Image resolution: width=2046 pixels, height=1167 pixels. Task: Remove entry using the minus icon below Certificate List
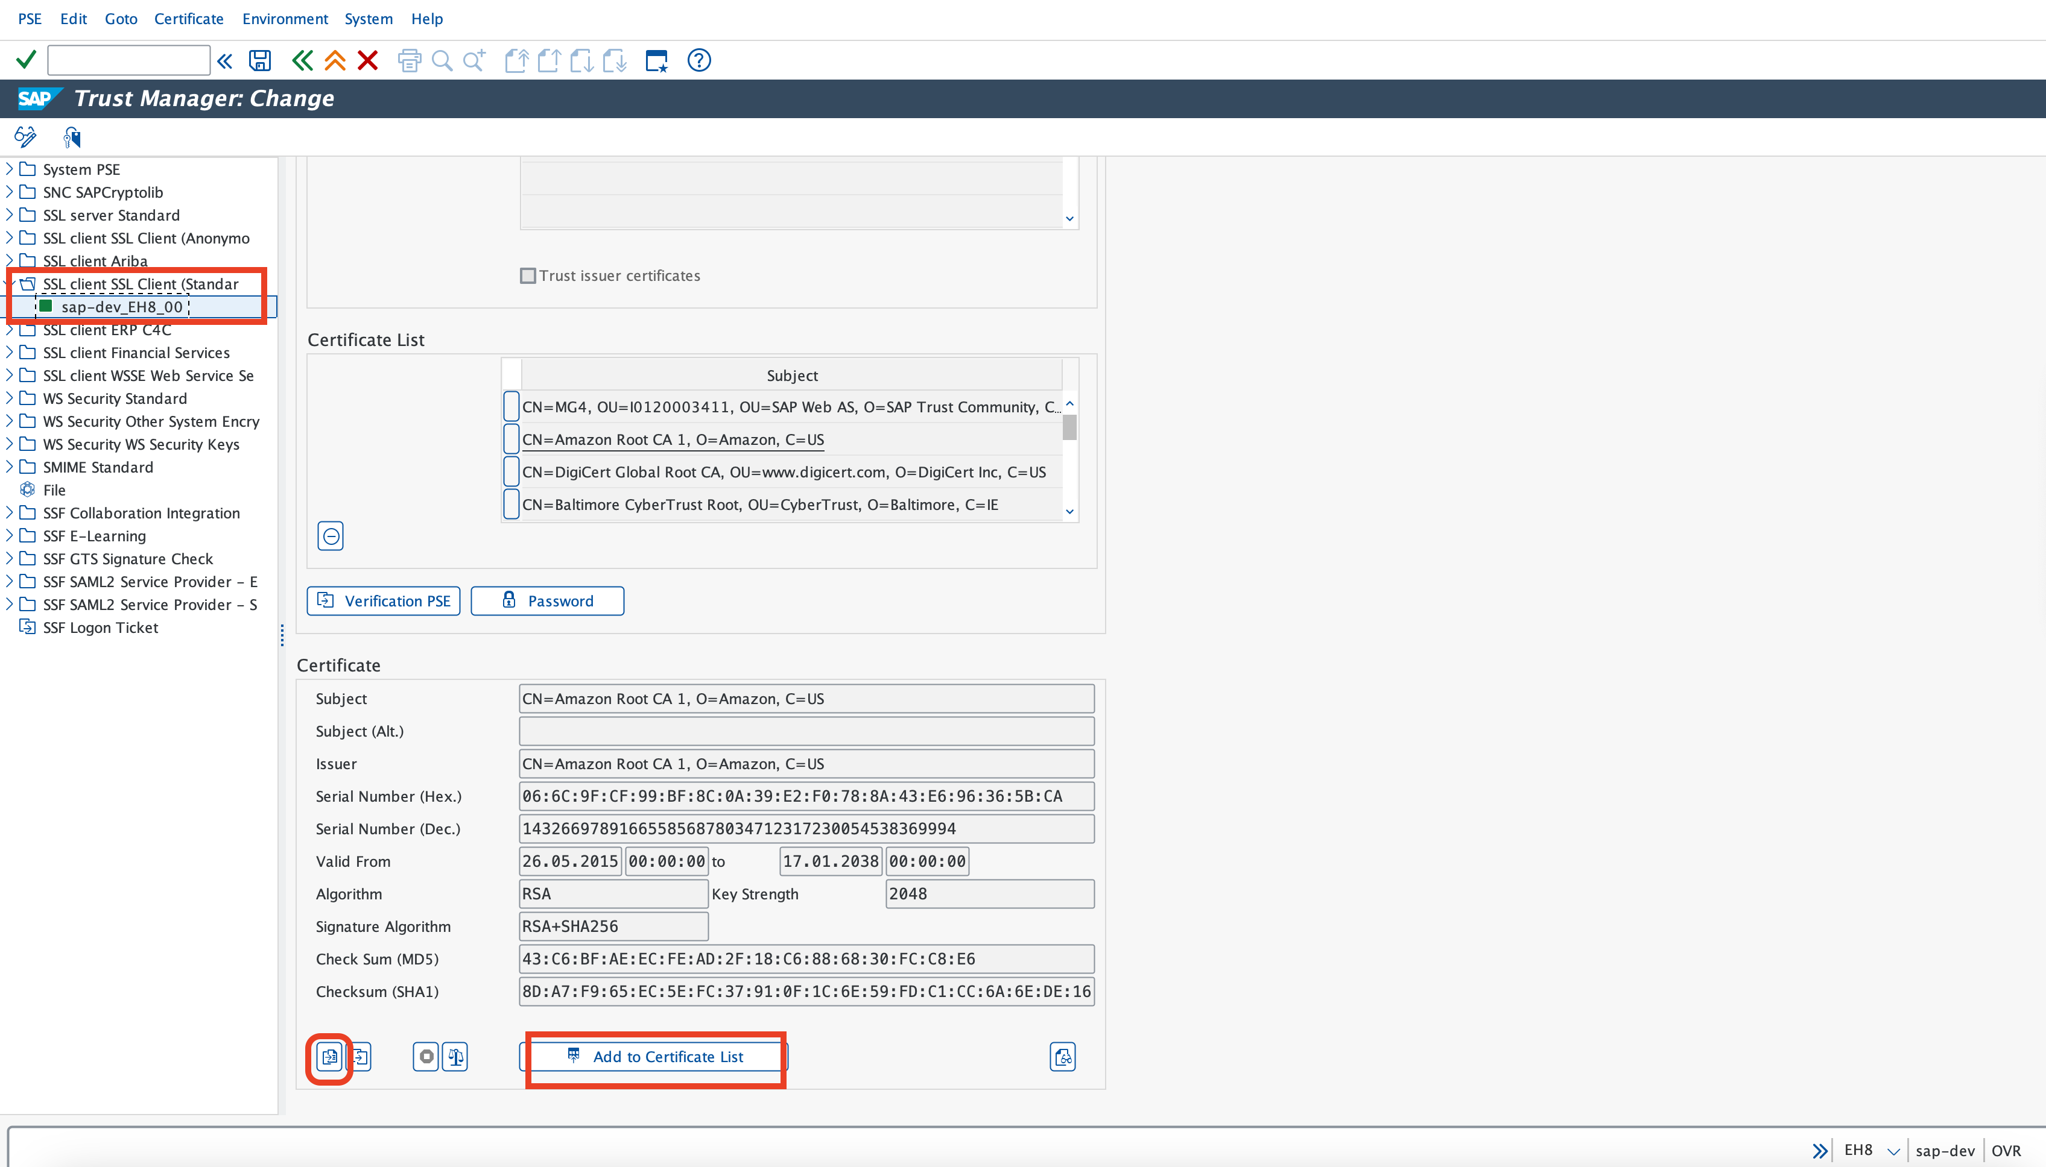click(331, 535)
